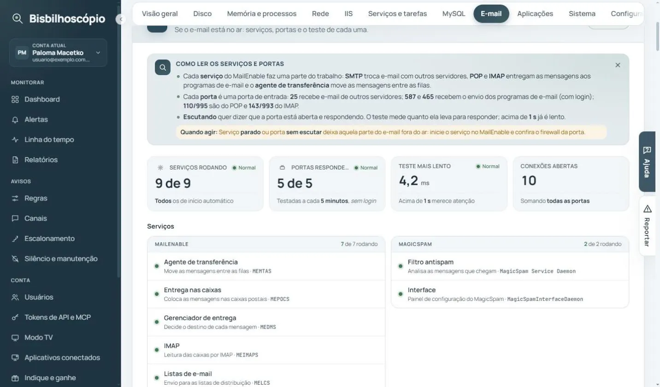
Task: Go to the Serviços e tarefas tab
Action: coord(397,14)
